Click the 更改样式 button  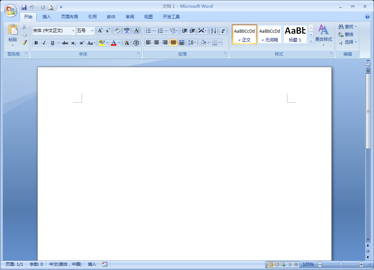[323, 35]
